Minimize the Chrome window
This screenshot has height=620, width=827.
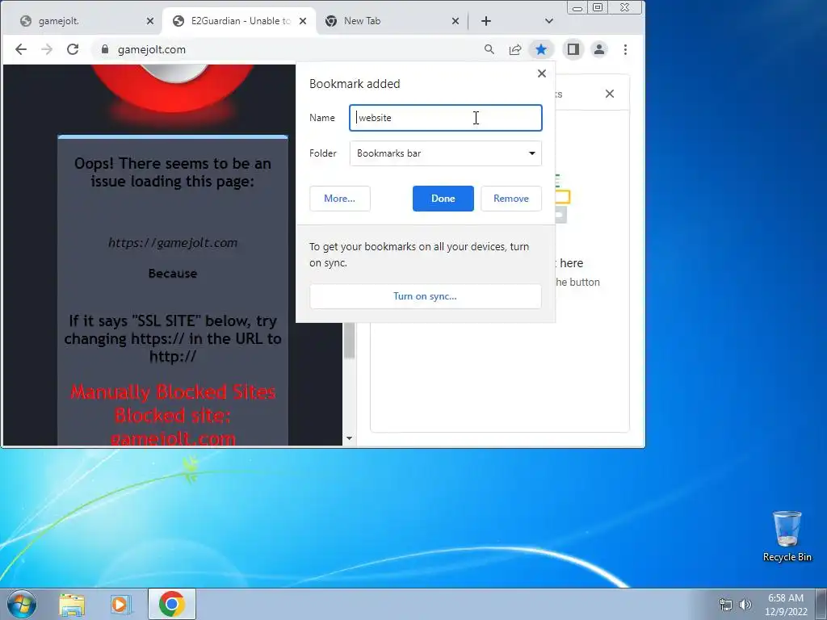[x=577, y=8]
